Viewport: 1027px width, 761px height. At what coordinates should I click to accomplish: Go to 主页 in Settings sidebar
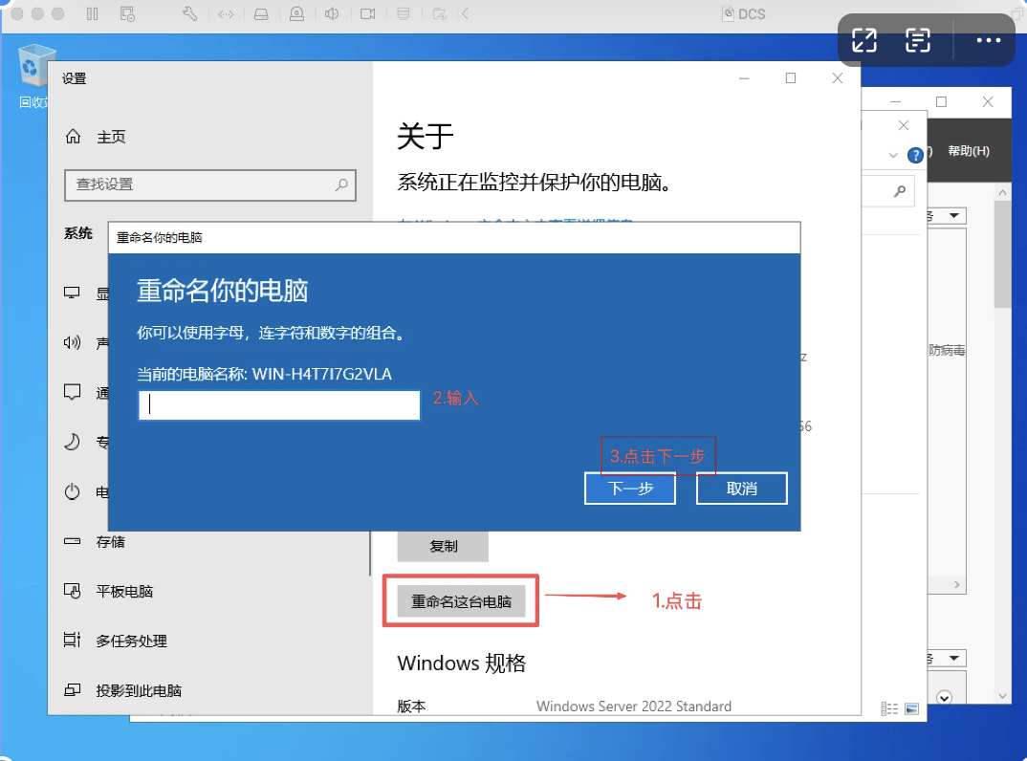coord(111,138)
